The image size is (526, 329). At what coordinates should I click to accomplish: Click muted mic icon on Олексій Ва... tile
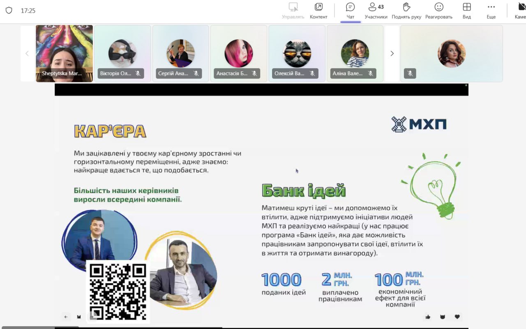click(x=312, y=73)
